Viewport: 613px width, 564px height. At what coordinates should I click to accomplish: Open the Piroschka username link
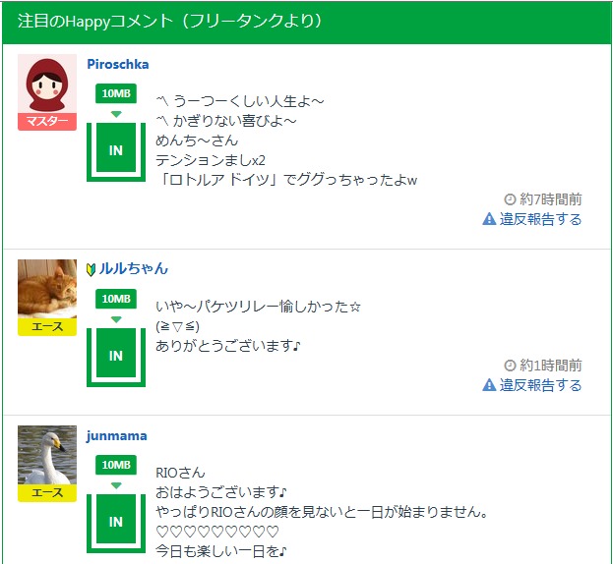(x=118, y=65)
